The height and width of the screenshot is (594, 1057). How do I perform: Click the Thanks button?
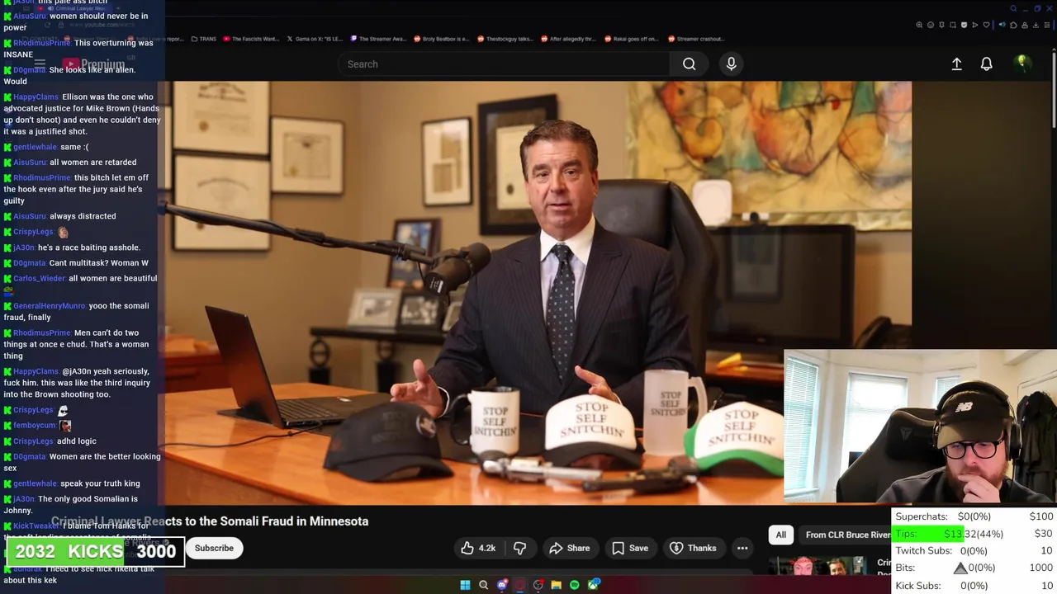pos(693,548)
